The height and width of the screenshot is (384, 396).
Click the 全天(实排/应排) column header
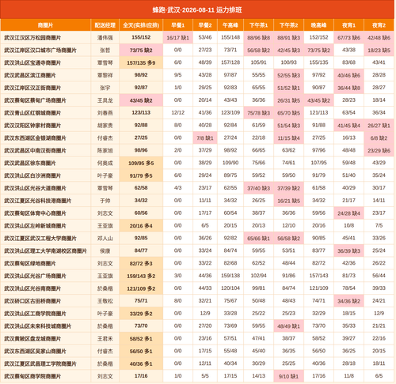tap(141, 25)
